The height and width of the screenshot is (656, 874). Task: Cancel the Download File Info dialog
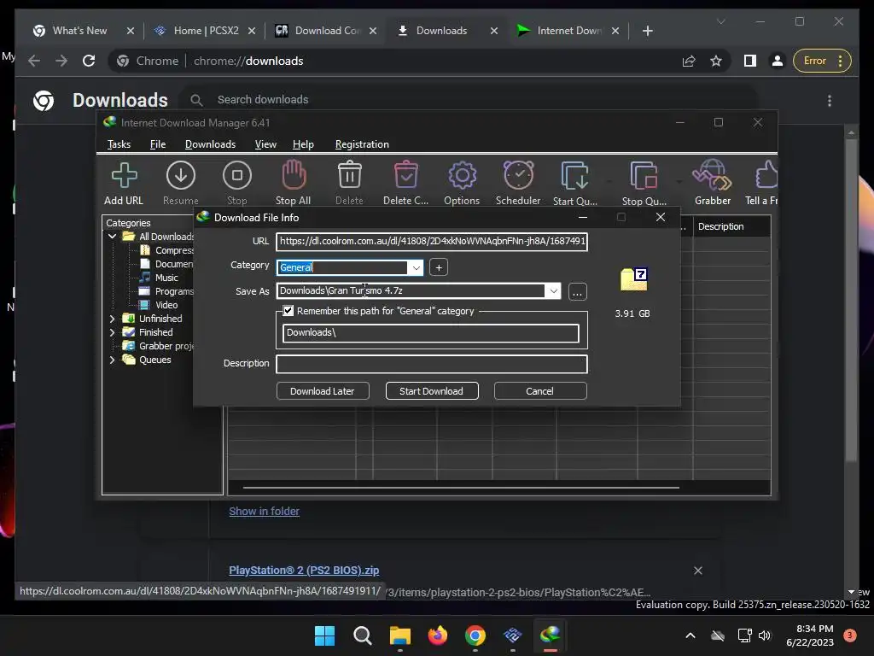tap(539, 391)
